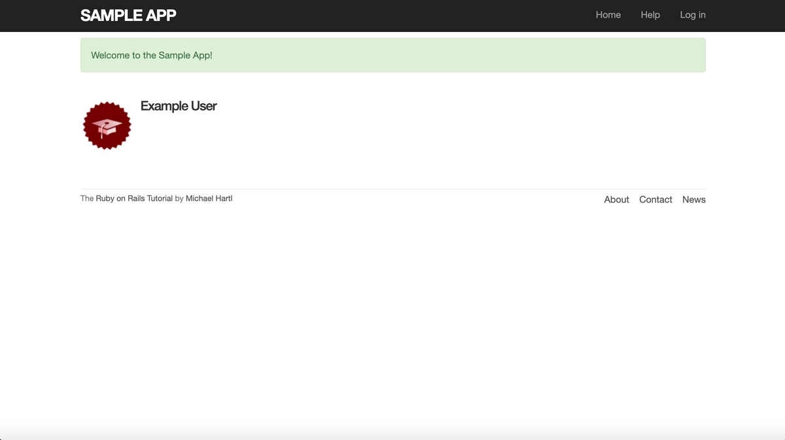Open the Help navigation link
Viewport: 785px width, 440px height.
(x=650, y=15)
